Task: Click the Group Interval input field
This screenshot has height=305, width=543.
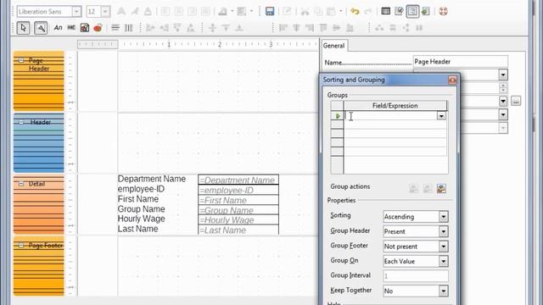Action: (x=416, y=276)
